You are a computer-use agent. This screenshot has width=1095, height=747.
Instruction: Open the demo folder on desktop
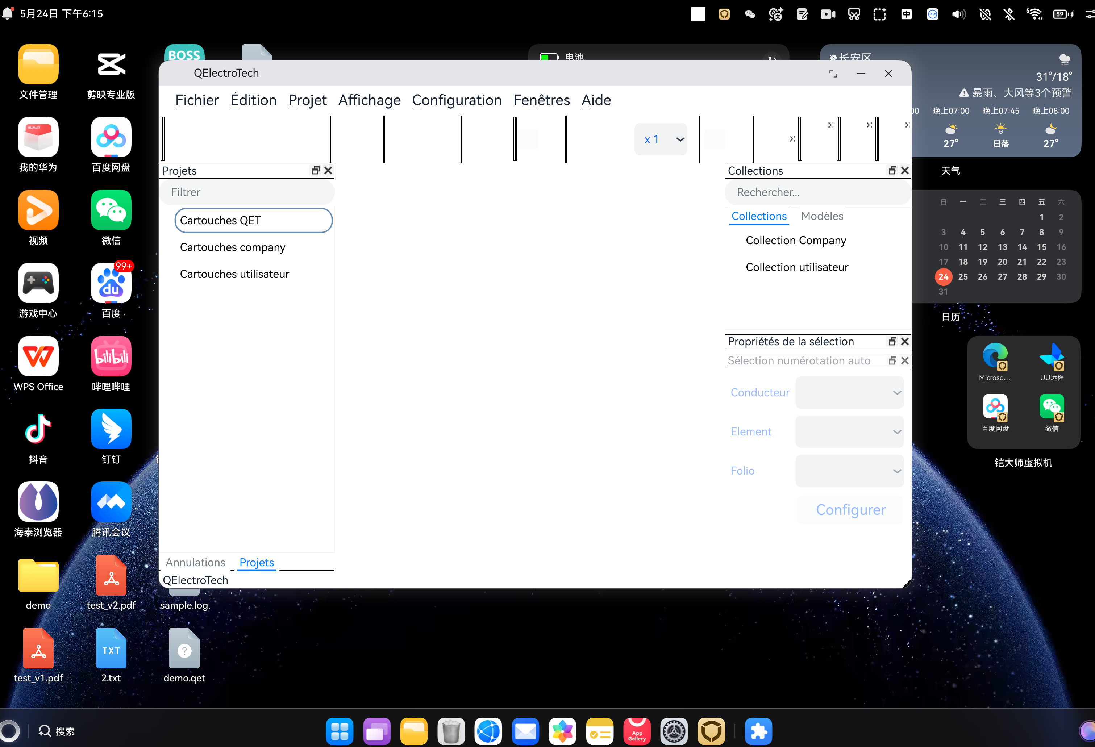[38, 583]
